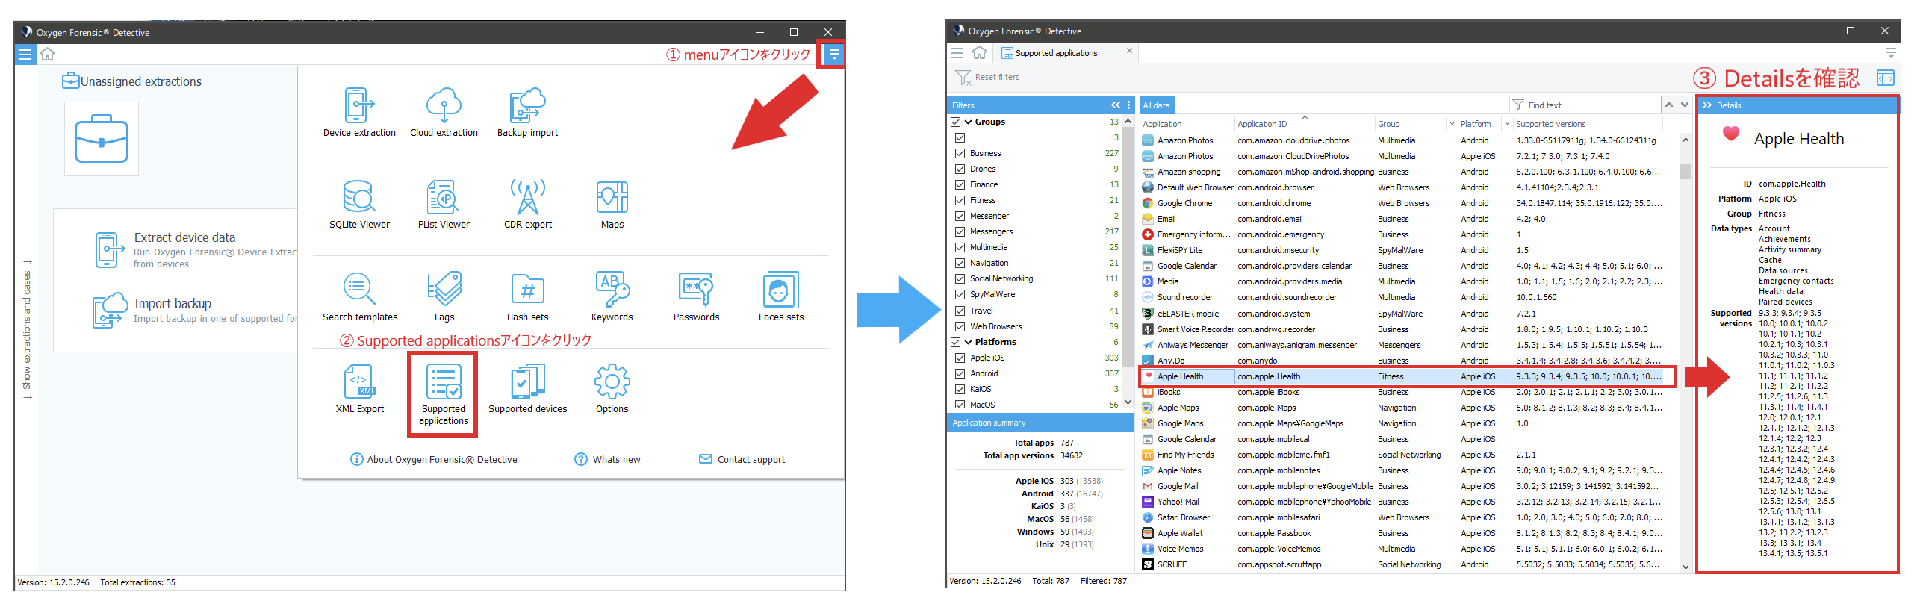1920x604 pixels.
Task: Open Faces sets
Action: [x=781, y=296]
